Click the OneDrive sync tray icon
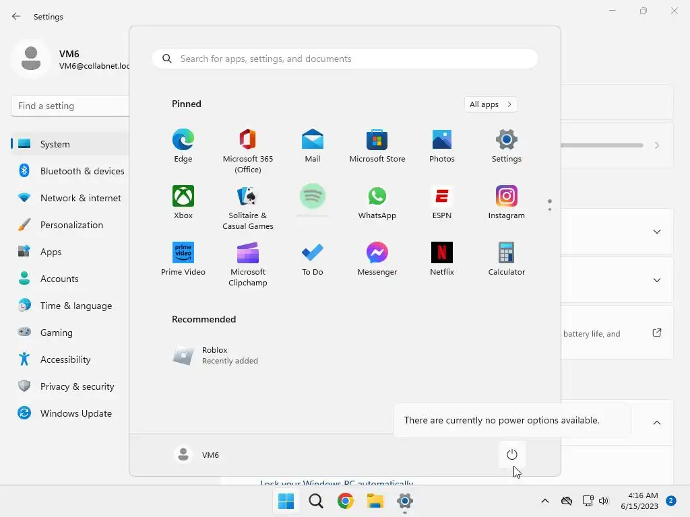Viewport: 690px width, 517px height. (567, 501)
